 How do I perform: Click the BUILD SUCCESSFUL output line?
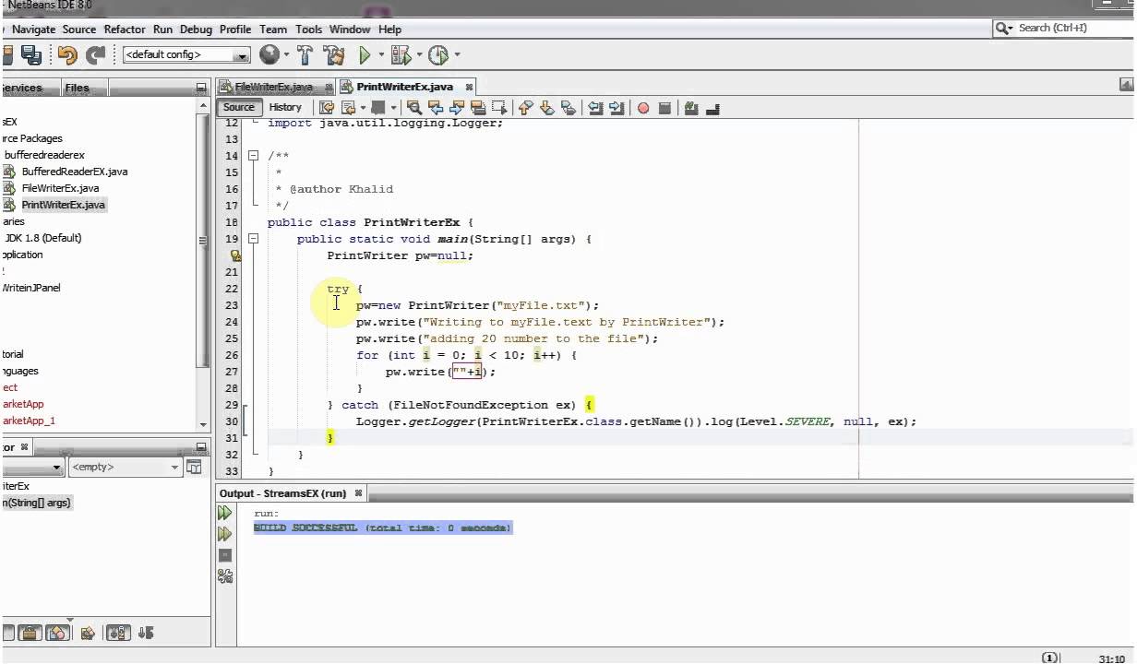point(382,528)
